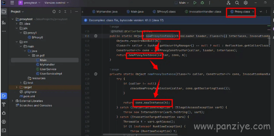The image size is (274, 136).
Task: Click the '1 usage' hint above line 118
Action: pos(114,69)
